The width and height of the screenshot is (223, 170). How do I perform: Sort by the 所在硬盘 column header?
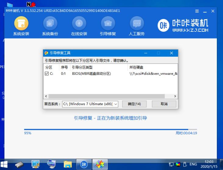point(137,67)
